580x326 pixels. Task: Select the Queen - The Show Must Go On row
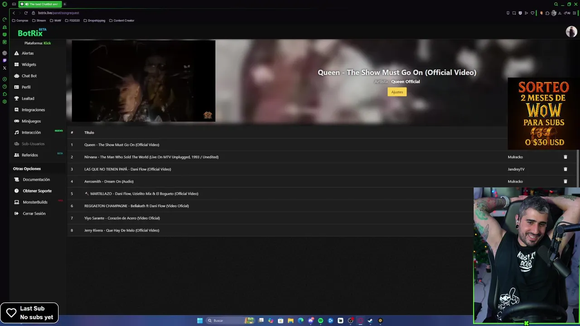pos(287,145)
